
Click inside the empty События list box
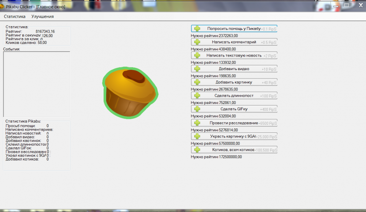36,84
